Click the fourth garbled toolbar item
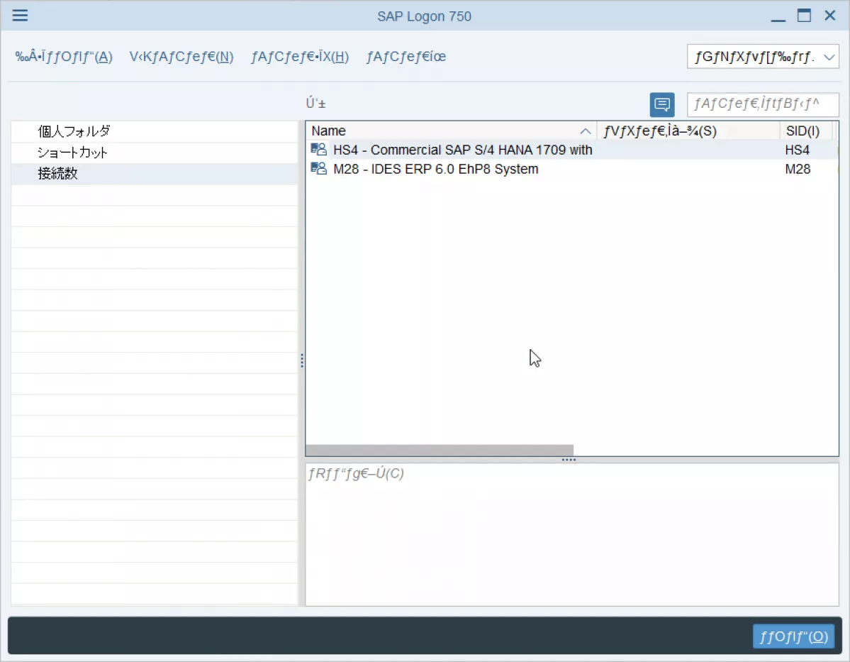The height and width of the screenshot is (662, 850). (406, 57)
